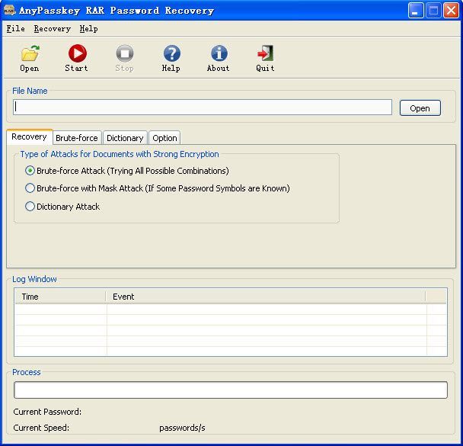Minimize the AnyPasskey window

coord(416,11)
